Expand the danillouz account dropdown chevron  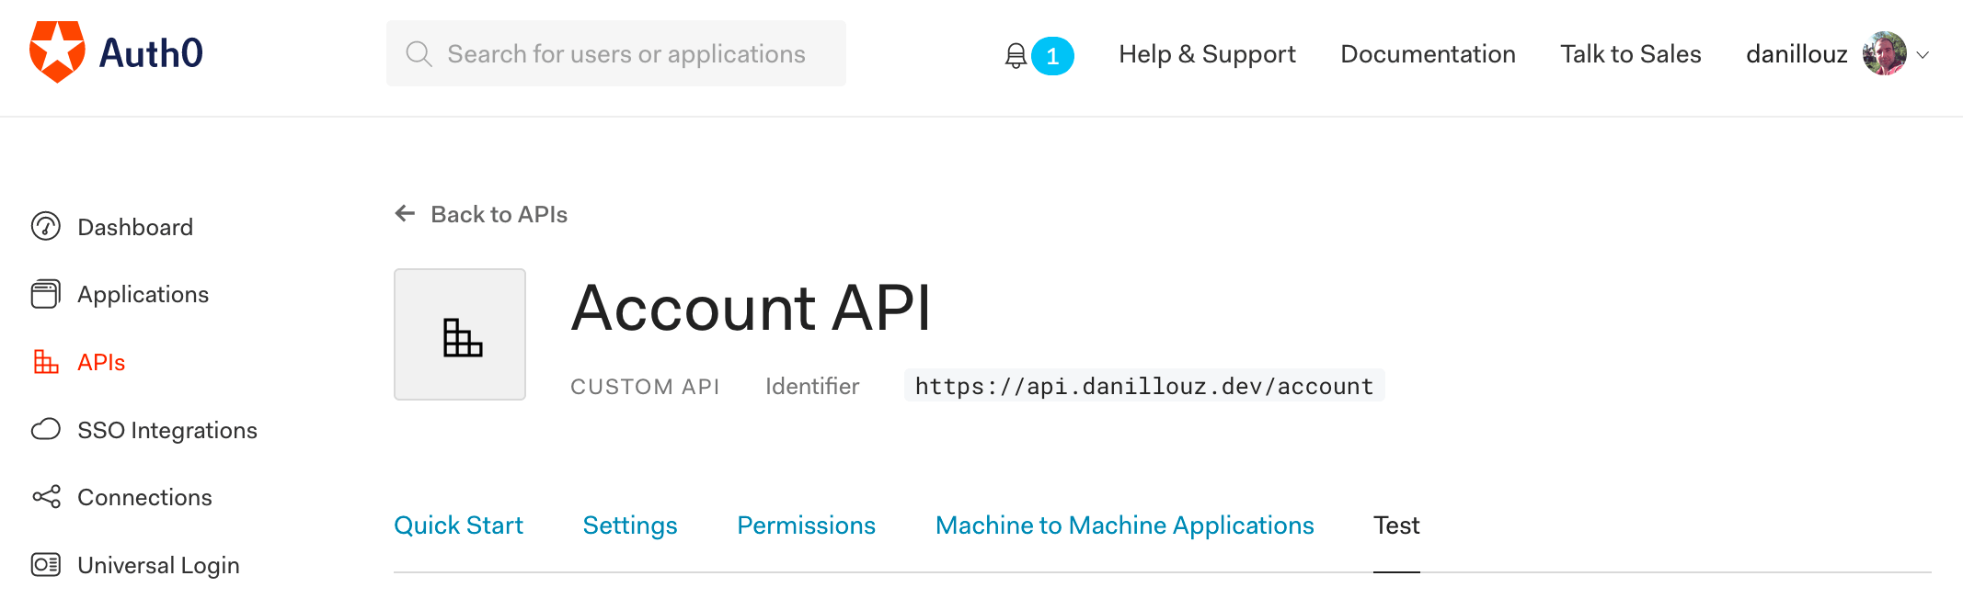(x=1923, y=55)
